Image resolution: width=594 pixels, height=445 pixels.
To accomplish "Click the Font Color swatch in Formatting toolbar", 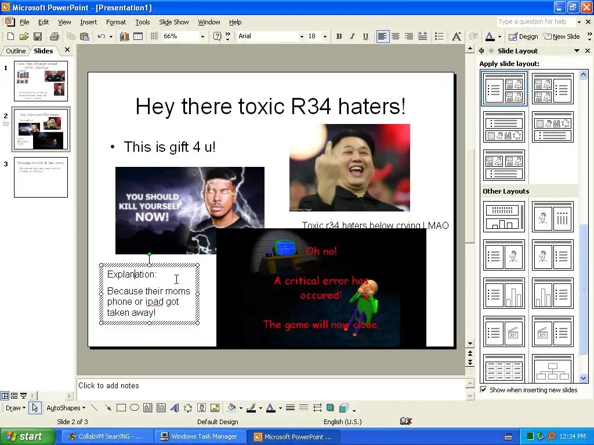I will coord(490,37).
